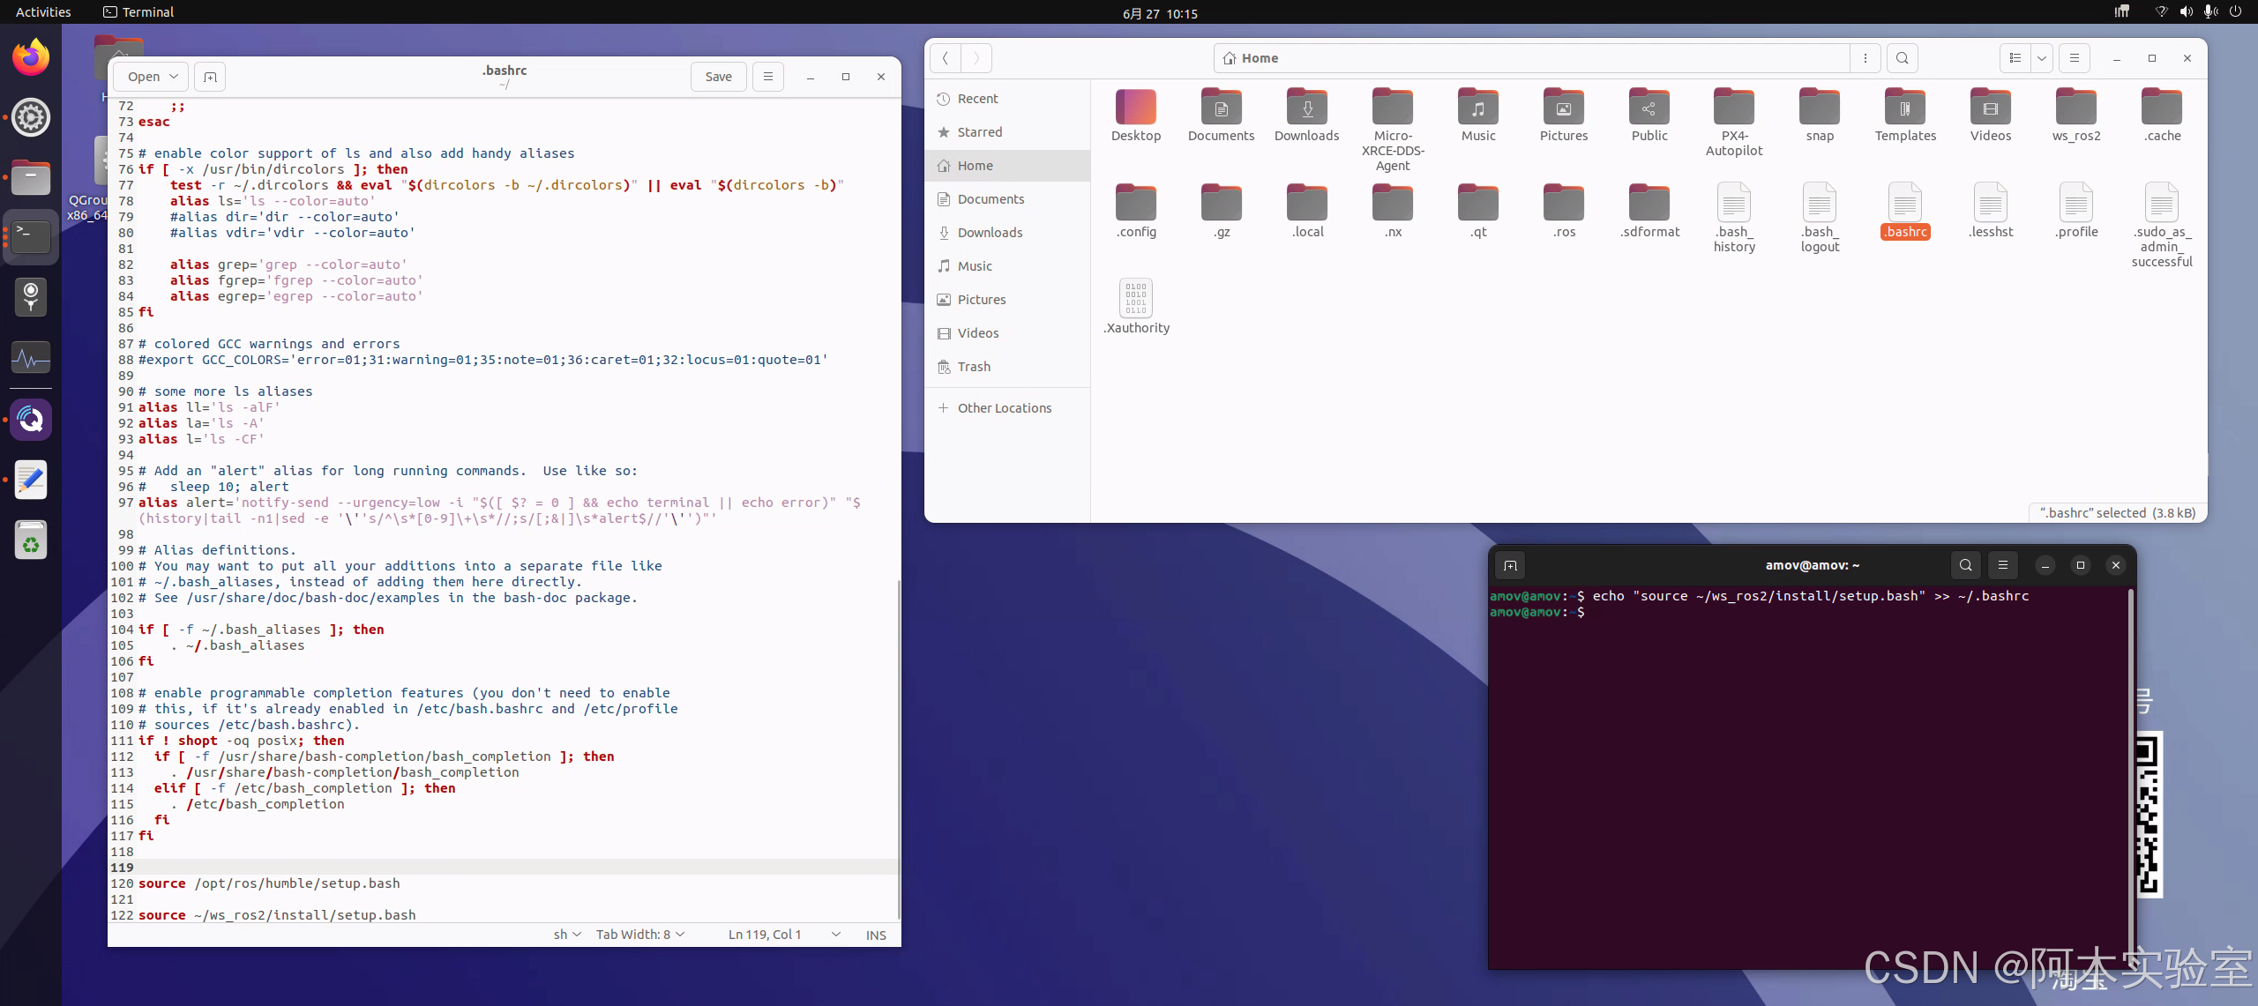2258x1006 pixels.
Task: Select Trash in Files sidebar
Action: point(974,367)
